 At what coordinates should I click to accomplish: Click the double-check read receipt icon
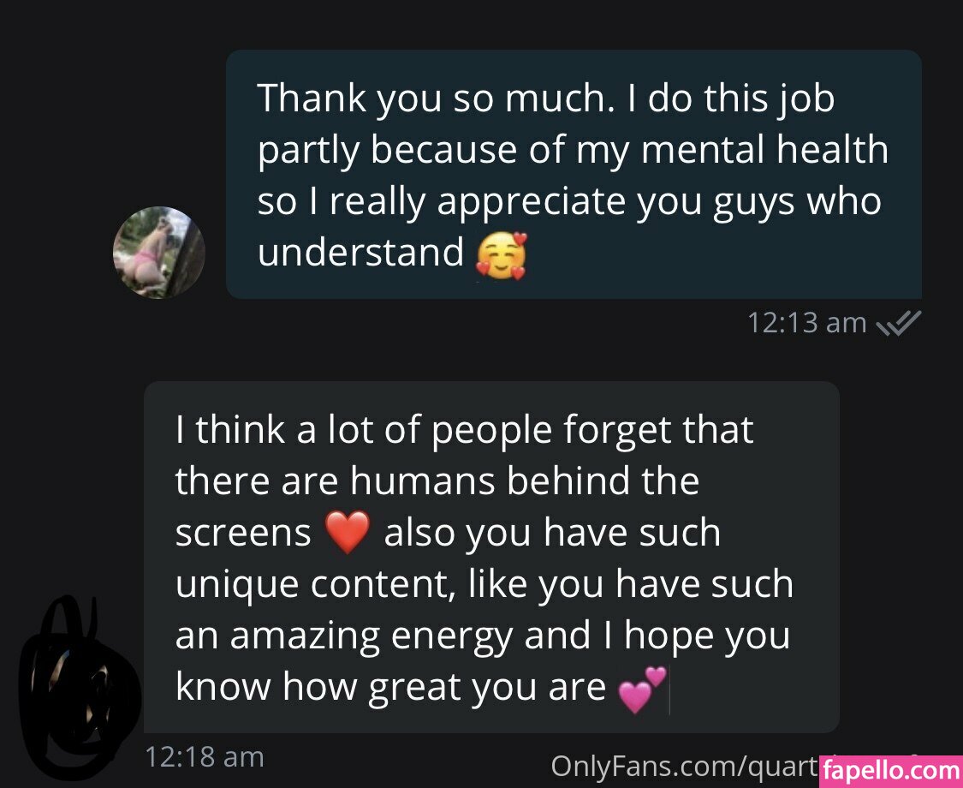click(x=899, y=323)
